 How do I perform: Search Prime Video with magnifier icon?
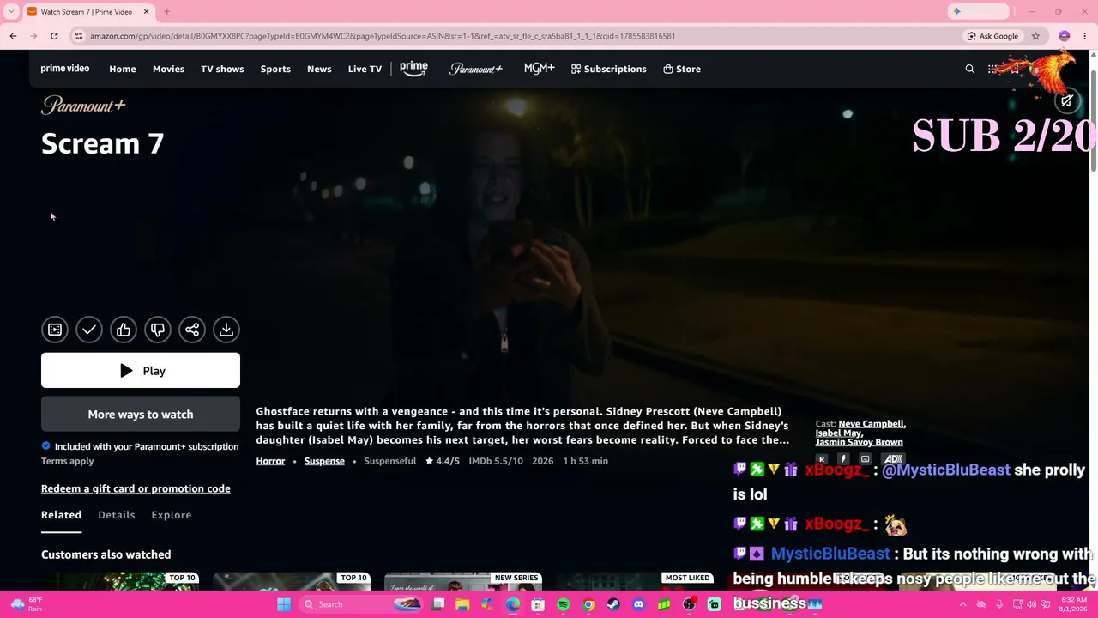[x=970, y=69]
